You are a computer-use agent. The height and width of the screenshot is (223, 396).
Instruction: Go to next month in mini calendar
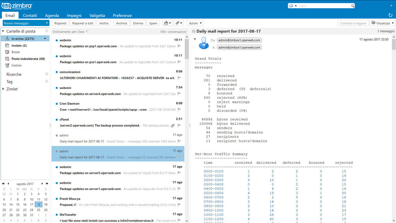[x=42, y=184]
